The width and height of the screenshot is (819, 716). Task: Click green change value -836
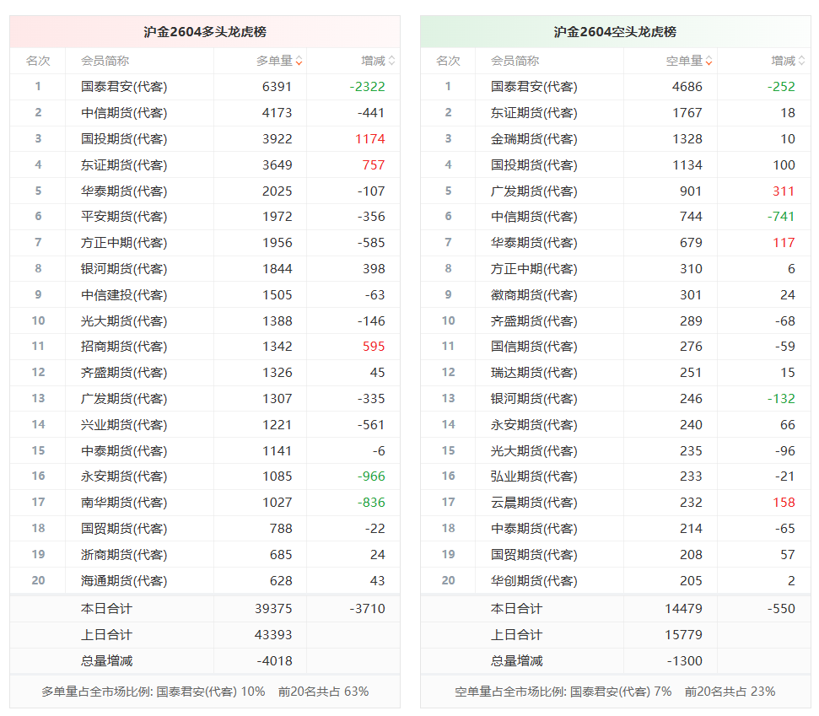pyautogui.click(x=371, y=503)
